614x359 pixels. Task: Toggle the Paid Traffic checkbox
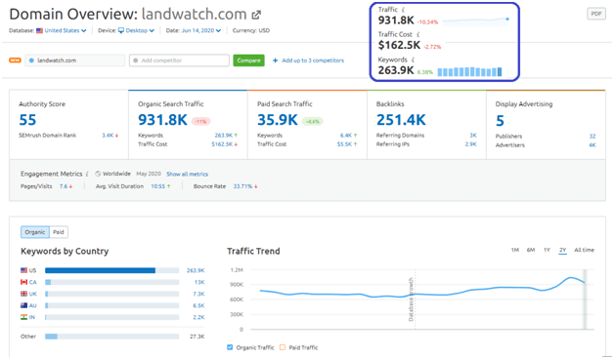pos(283,347)
